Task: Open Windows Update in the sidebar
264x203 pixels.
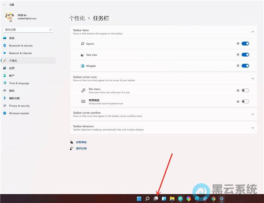Action: 19,113
